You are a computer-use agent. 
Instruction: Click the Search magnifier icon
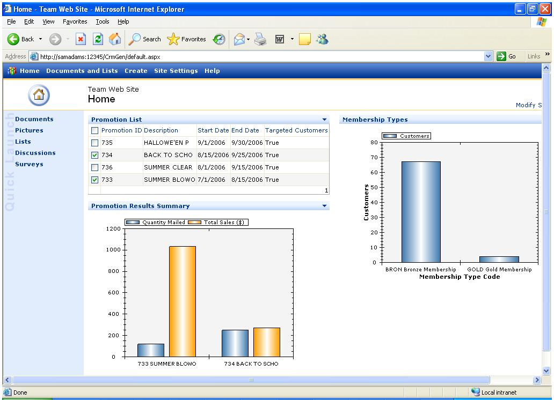[134, 39]
